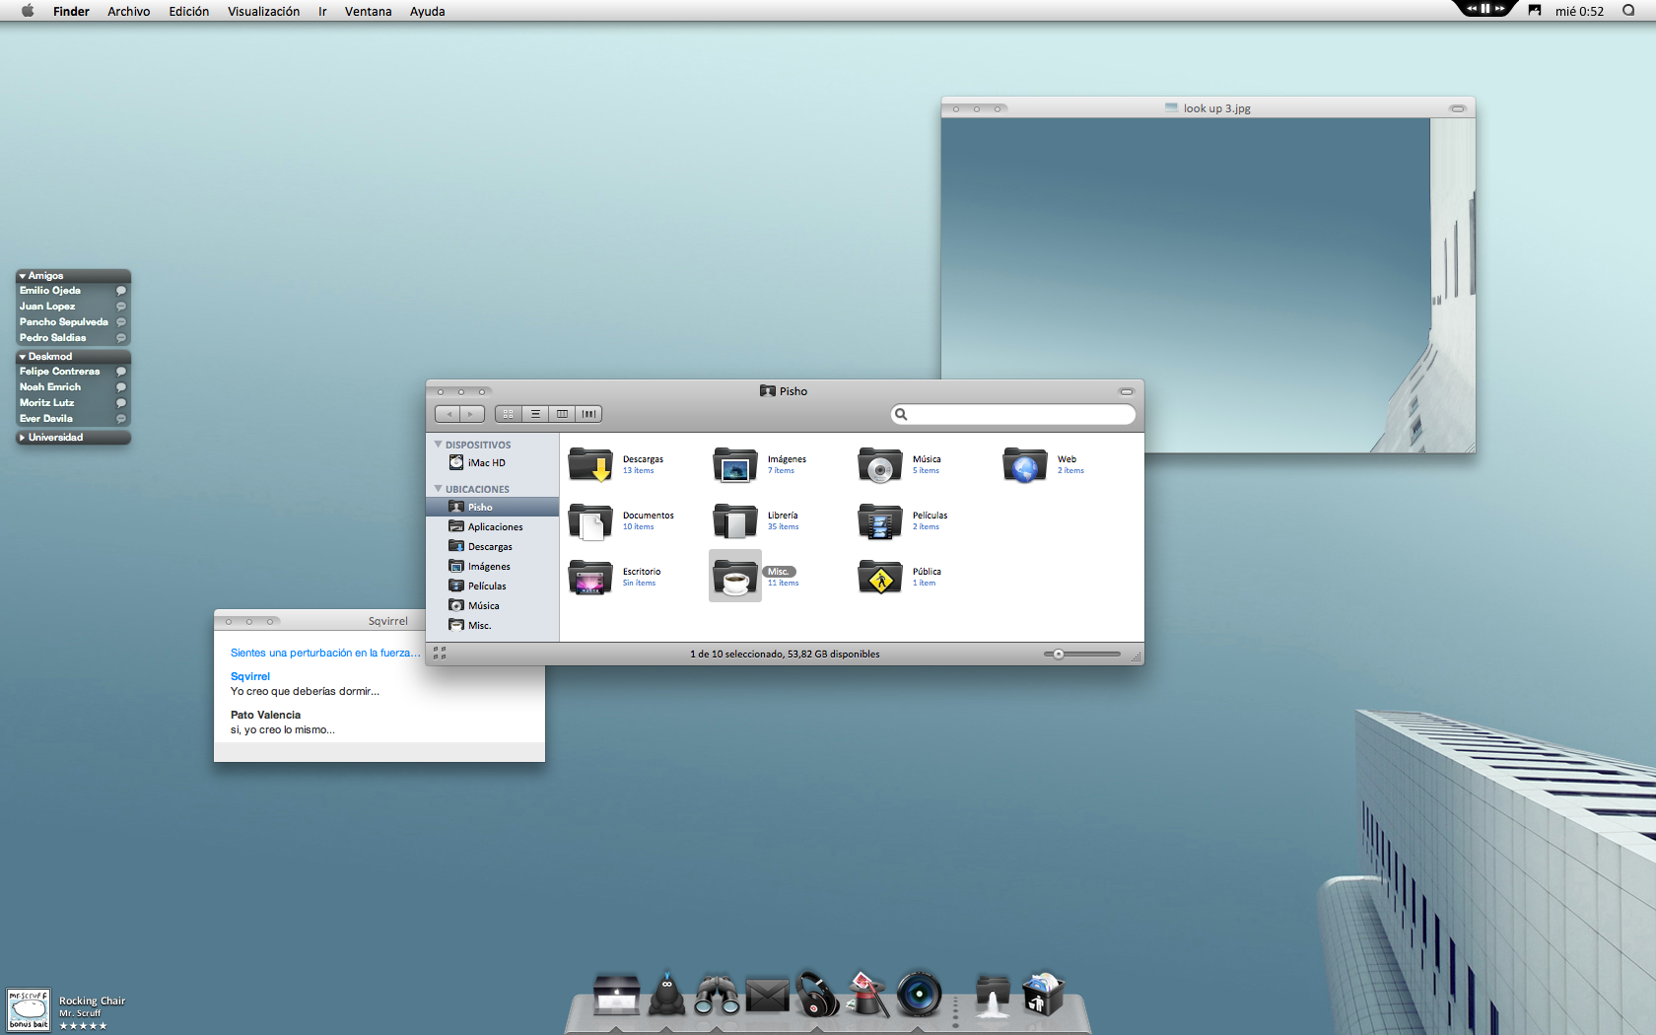Expand the Universidad group in buddy list
This screenshot has width=1656, height=1035.
coord(22,438)
